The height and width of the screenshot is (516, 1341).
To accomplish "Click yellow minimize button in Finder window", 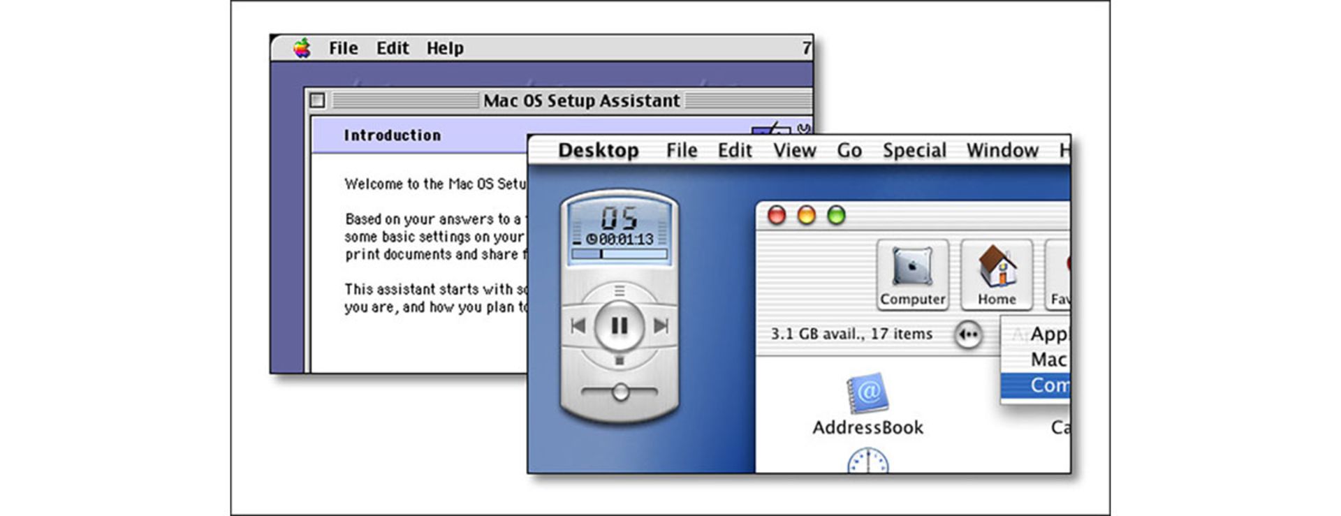I will coord(807,215).
